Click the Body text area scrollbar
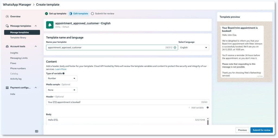278x138 pixels. 208,122
